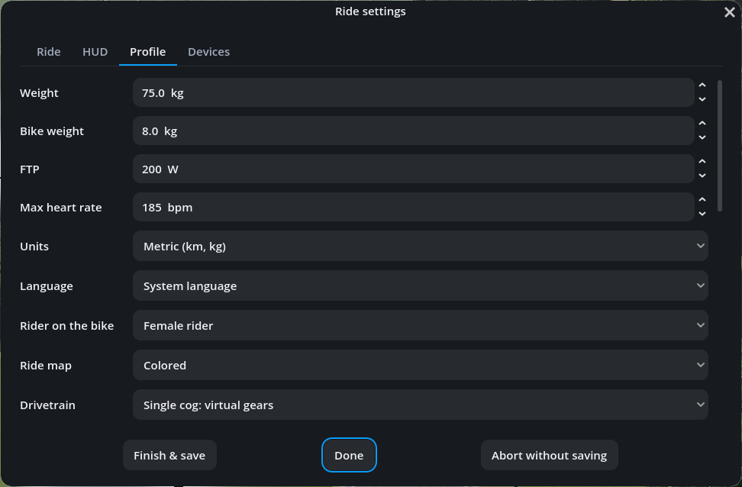
Task: Decrease Bike weight with down arrow
Action: 702,137
